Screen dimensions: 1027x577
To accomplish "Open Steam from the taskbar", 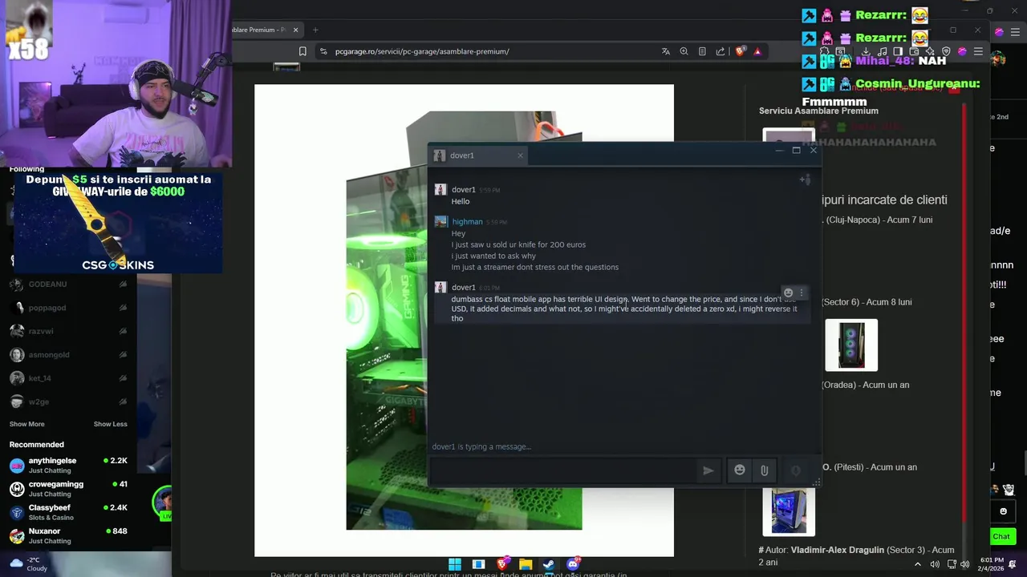I will point(549,564).
